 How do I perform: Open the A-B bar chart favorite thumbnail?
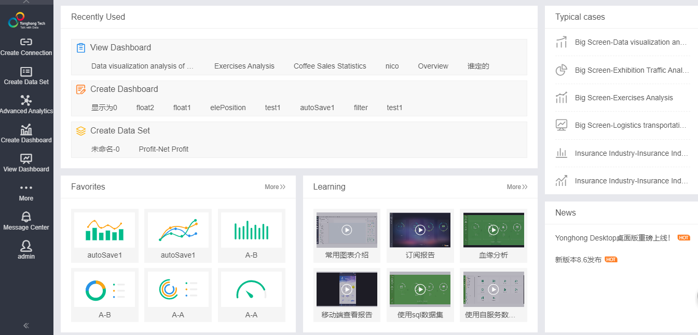[251, 230]
